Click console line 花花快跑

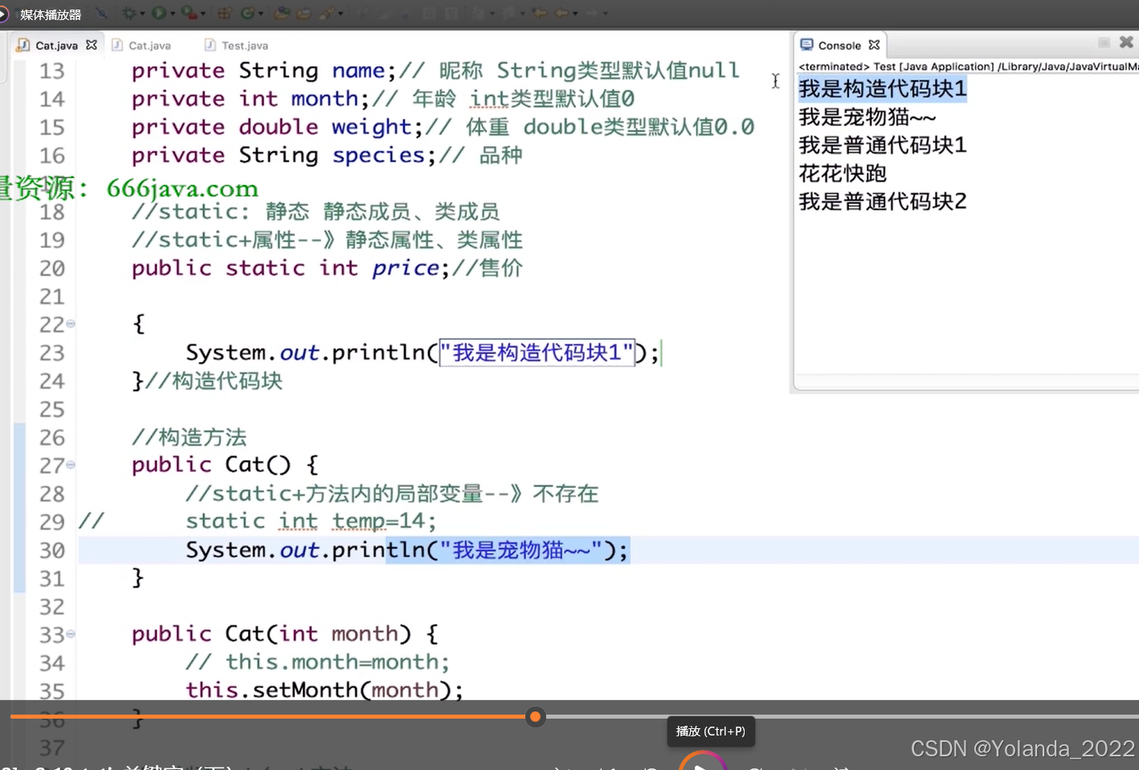tap(843, 173)
